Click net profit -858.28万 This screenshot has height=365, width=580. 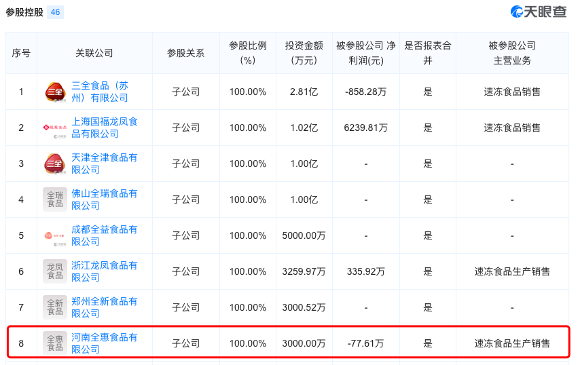[366, 92]
